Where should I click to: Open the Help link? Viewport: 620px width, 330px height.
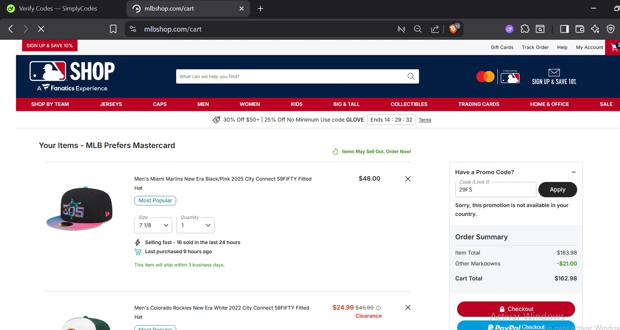(562, 47)
